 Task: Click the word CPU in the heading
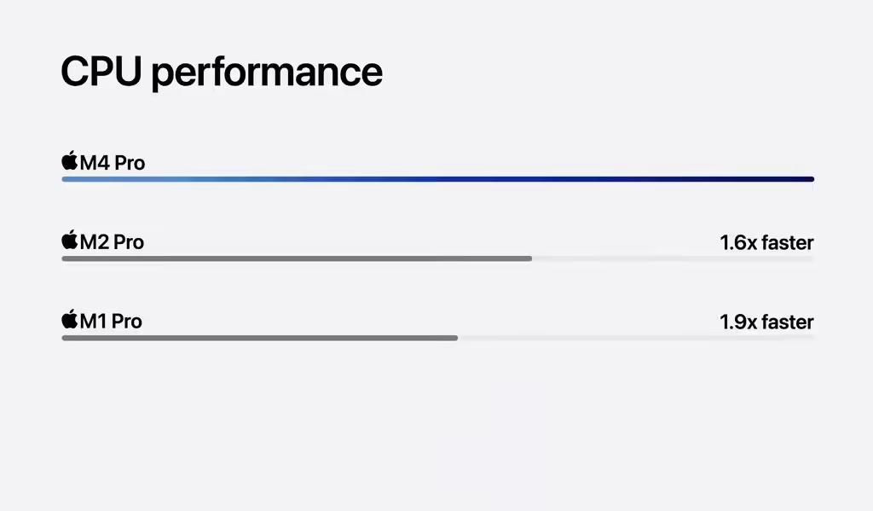(x=101, y=71)
